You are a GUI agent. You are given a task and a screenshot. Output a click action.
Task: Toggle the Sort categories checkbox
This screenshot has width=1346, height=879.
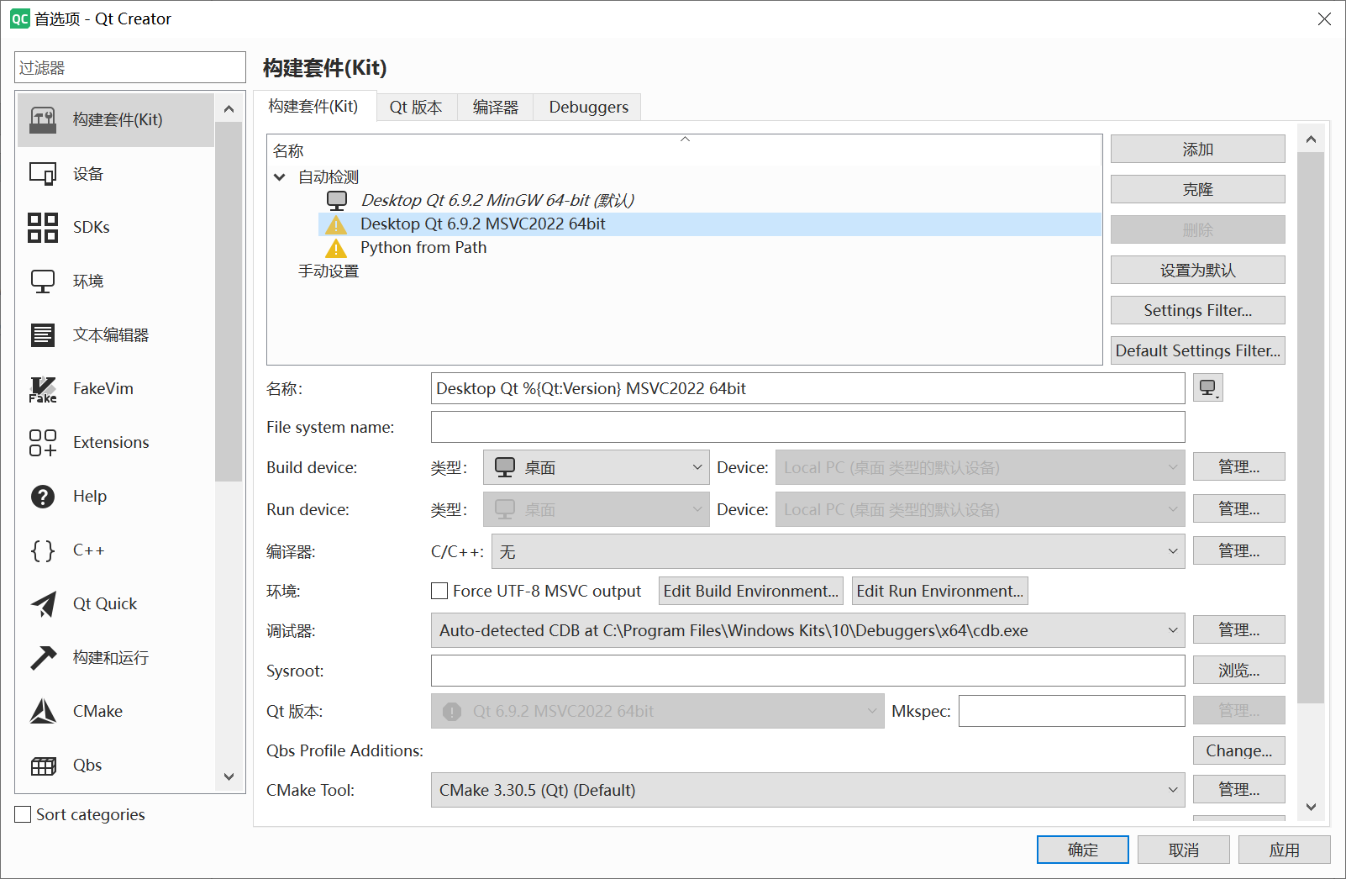tap(24, 814)
